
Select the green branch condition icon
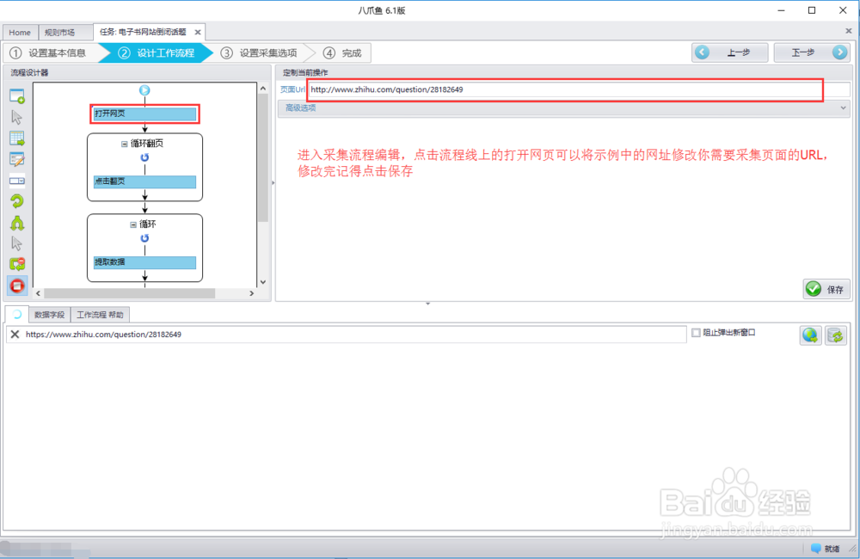pos(17,223)
